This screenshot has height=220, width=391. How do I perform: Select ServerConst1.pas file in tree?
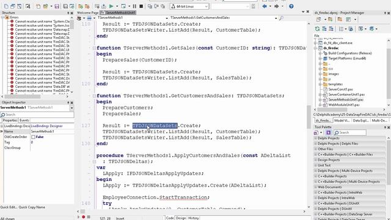point(341,89)
